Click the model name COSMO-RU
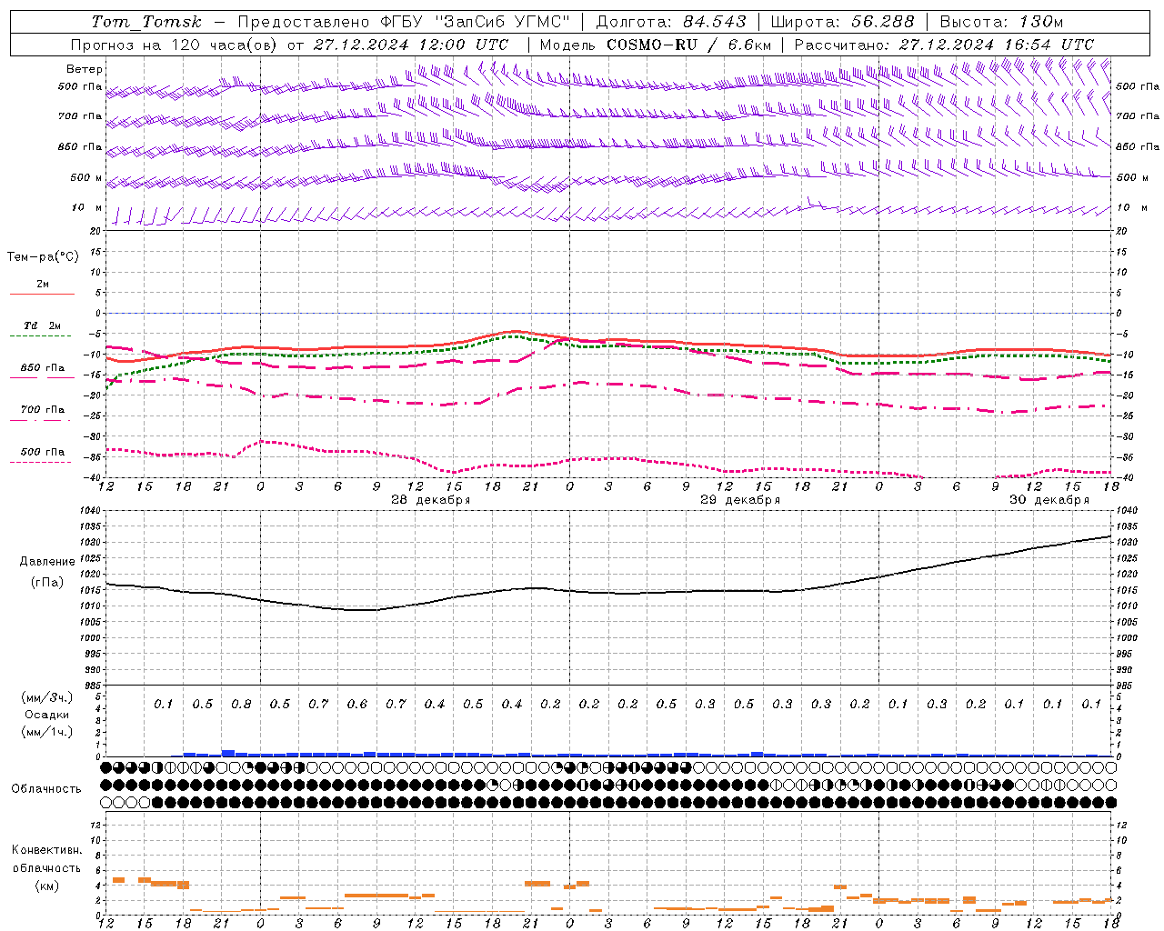This screenshot has width=1164, height=931. [x=652, y=45]
